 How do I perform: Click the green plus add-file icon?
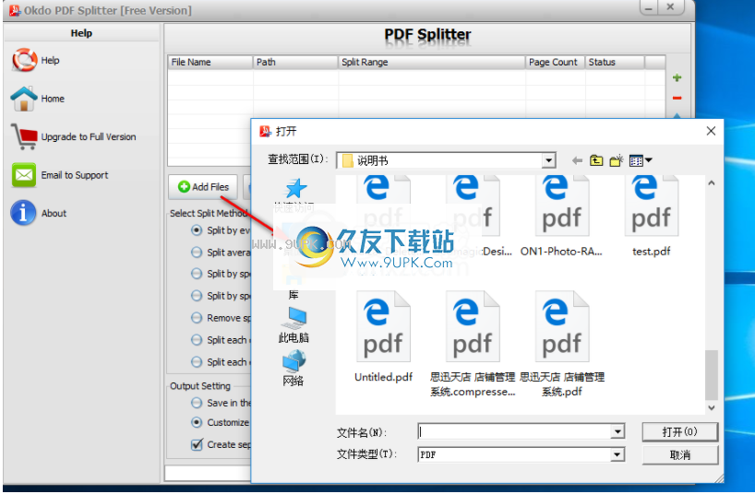tap(677, 77)
